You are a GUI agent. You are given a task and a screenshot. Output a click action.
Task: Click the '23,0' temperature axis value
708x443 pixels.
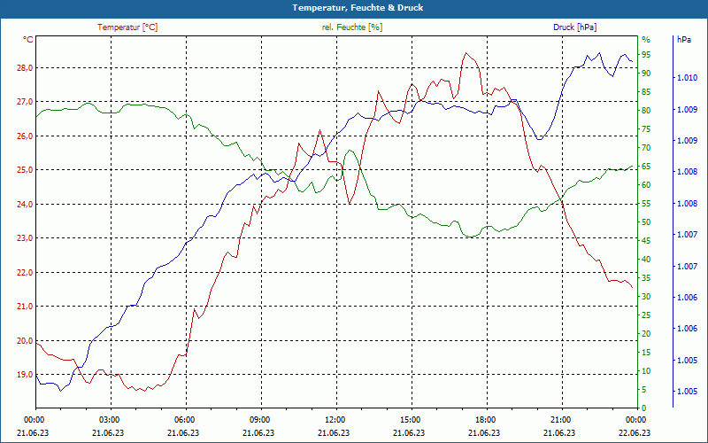pyautogui.click(x=26, y=238)
